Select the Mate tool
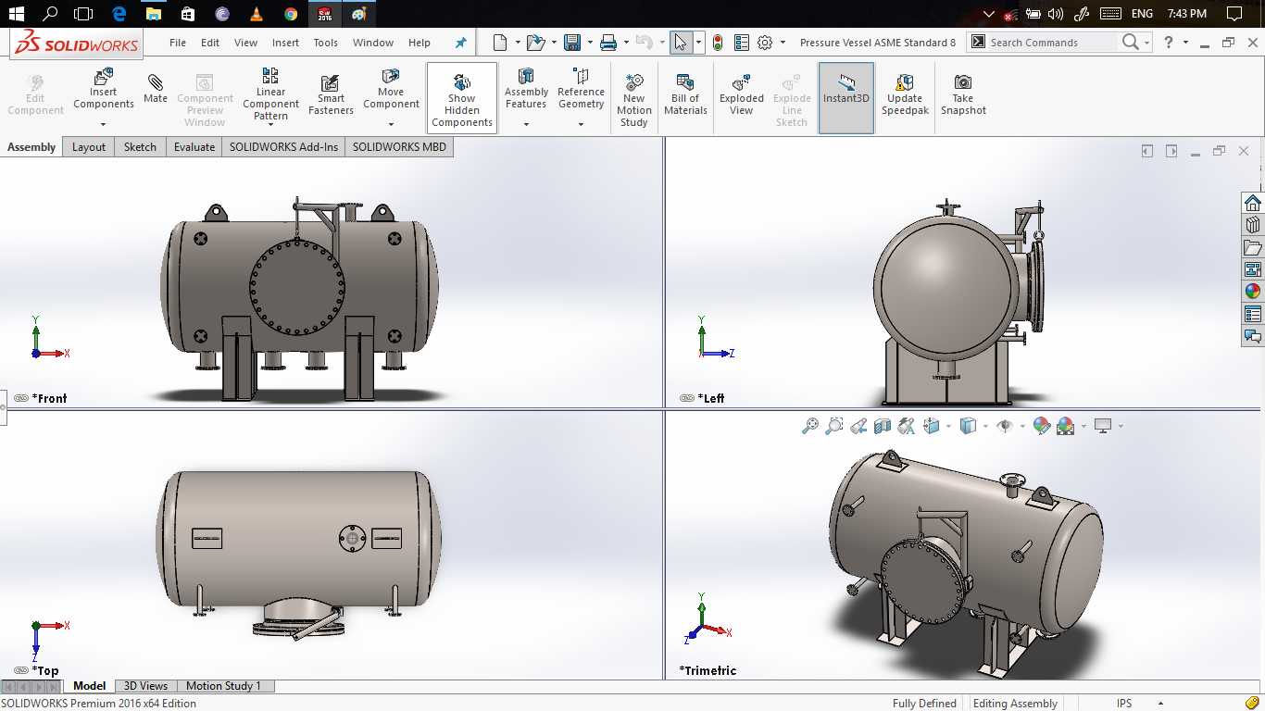Image resolution: width=1265 pixels, height=711 pixels. pos(156,89)
